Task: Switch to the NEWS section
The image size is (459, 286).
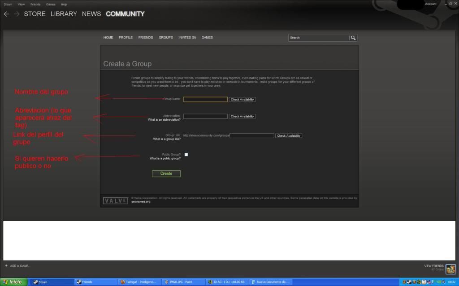Action: tap(91, 14)
